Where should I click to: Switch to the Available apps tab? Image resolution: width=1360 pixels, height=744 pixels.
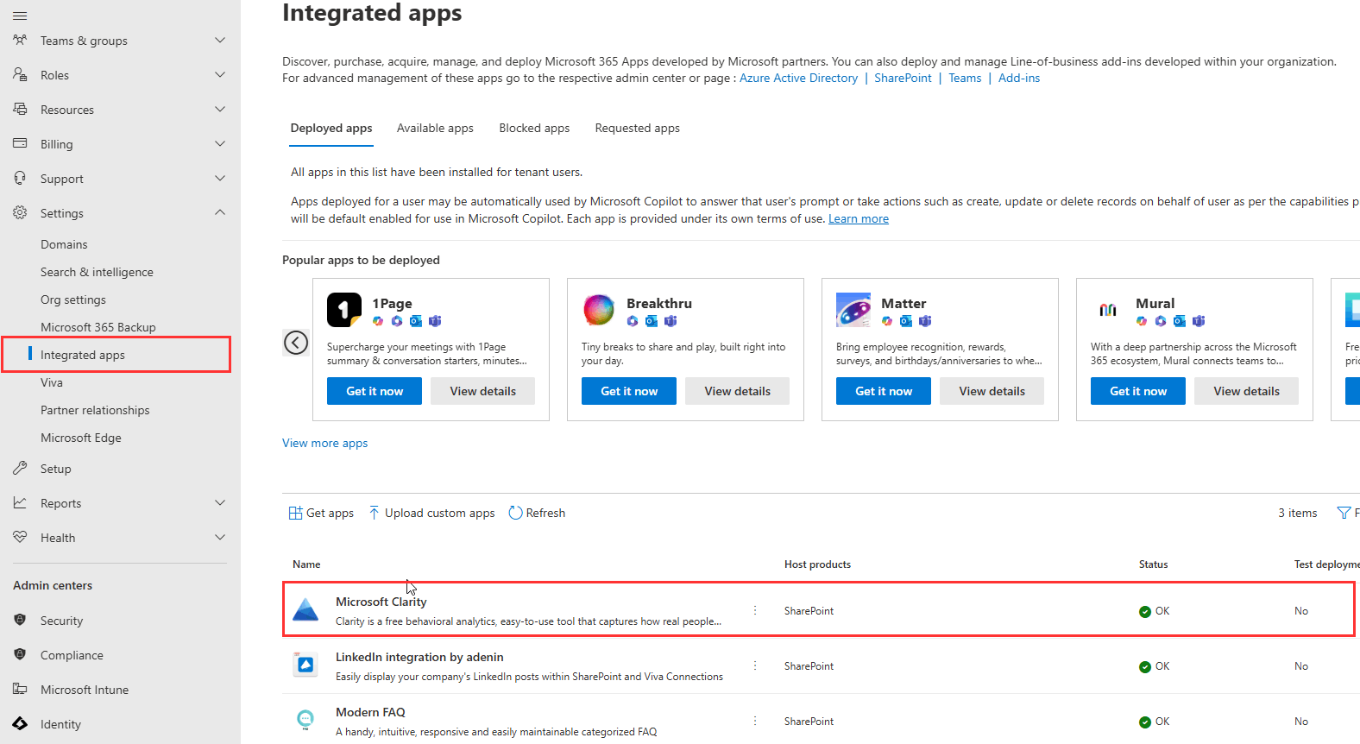point(435,128)
